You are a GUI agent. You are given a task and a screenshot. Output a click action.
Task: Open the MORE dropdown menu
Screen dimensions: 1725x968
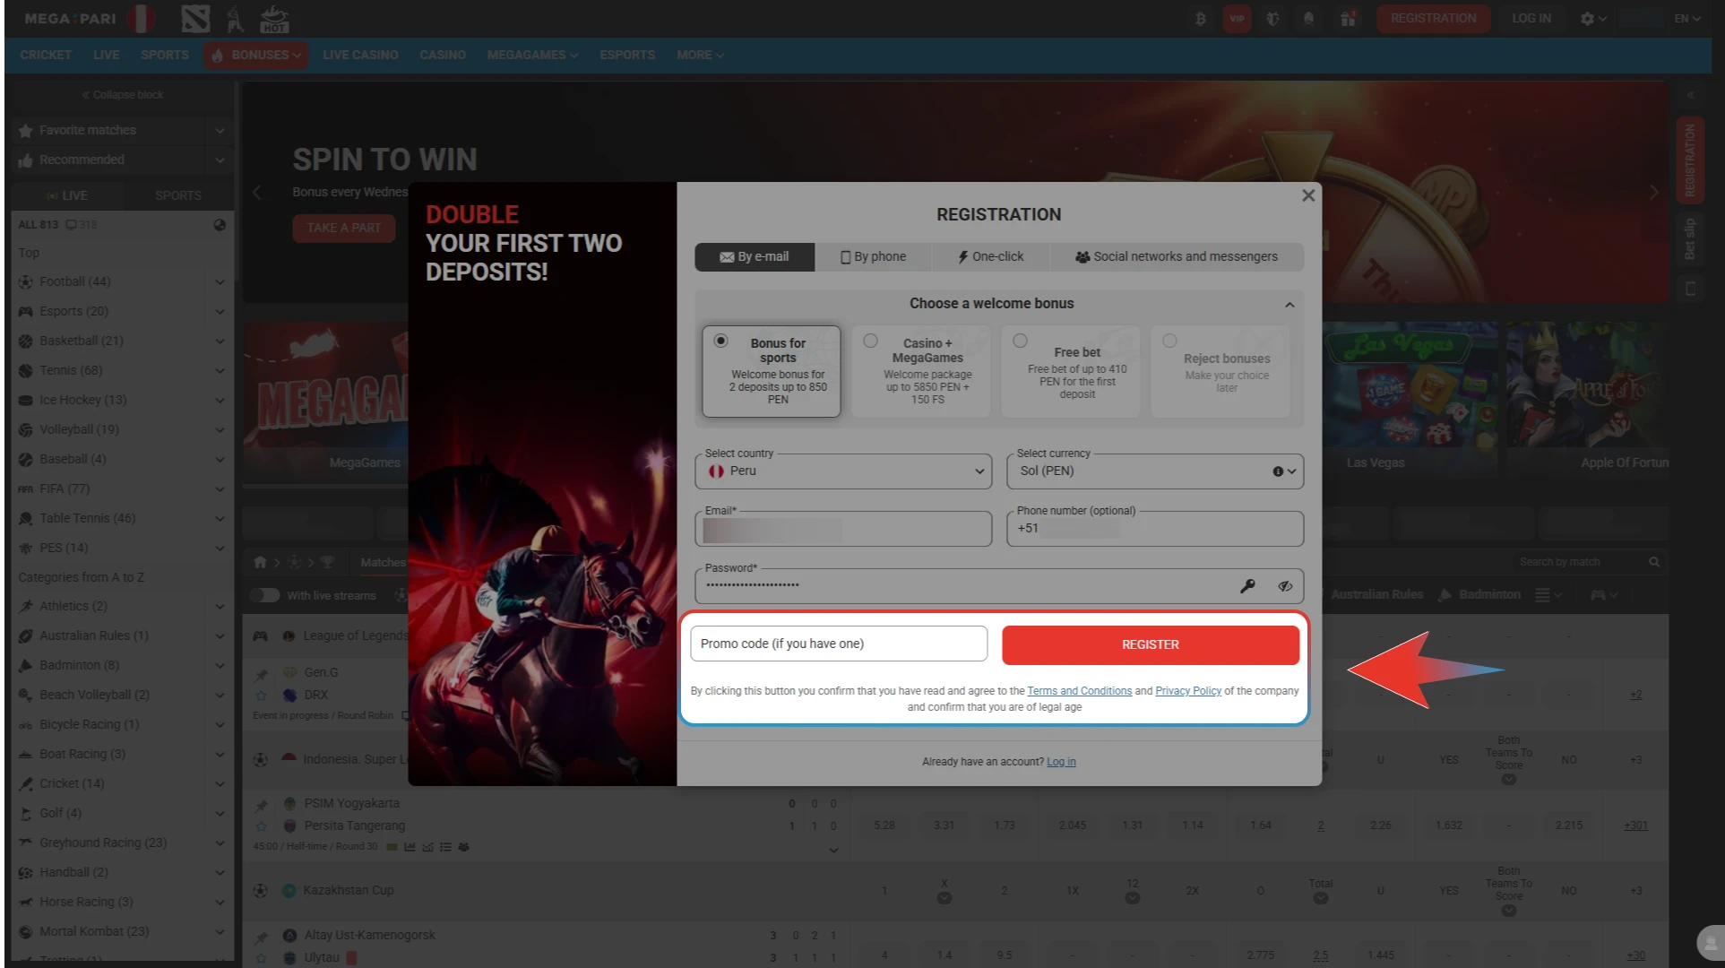tap(700, 56)
